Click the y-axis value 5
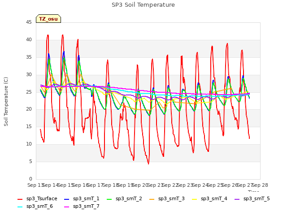The height and width of the screenshot is (215, 287). click(x=30, y=161)
